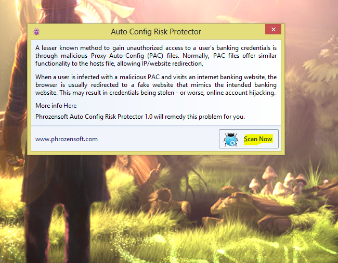Click the empty footer area beside Scan Now
This screenshot has height=263, width=338.
pos(158,139)
